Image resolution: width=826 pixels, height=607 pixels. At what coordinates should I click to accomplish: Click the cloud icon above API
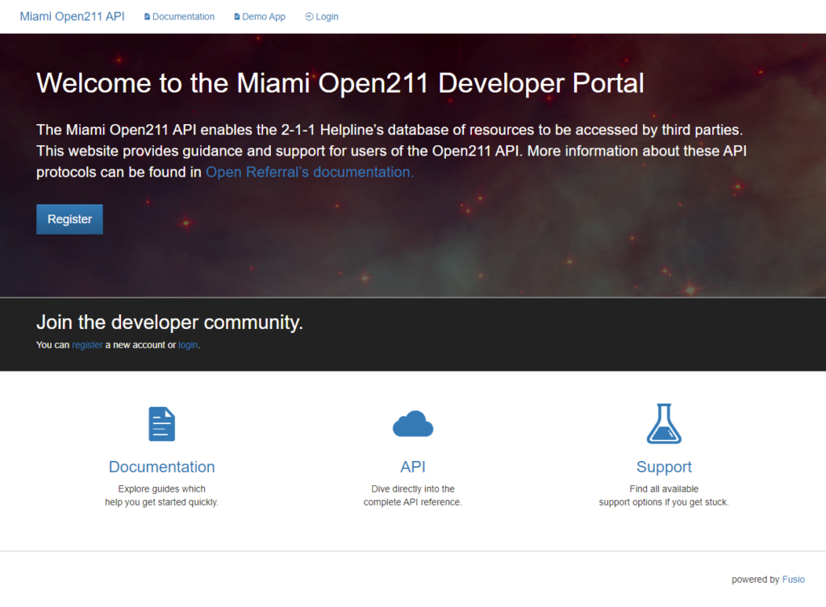(413, 424)
